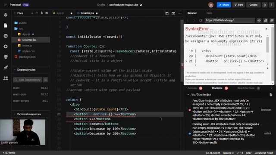Click the upload arrow in Files header
This screenshot has height=155, width=276.
coord(37,13)
